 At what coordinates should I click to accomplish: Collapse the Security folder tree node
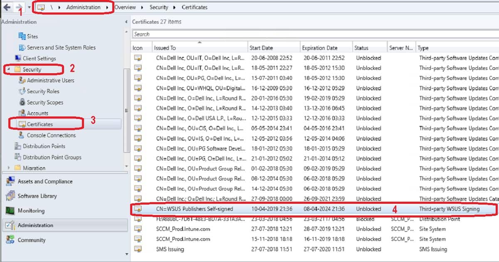[9, 69]
